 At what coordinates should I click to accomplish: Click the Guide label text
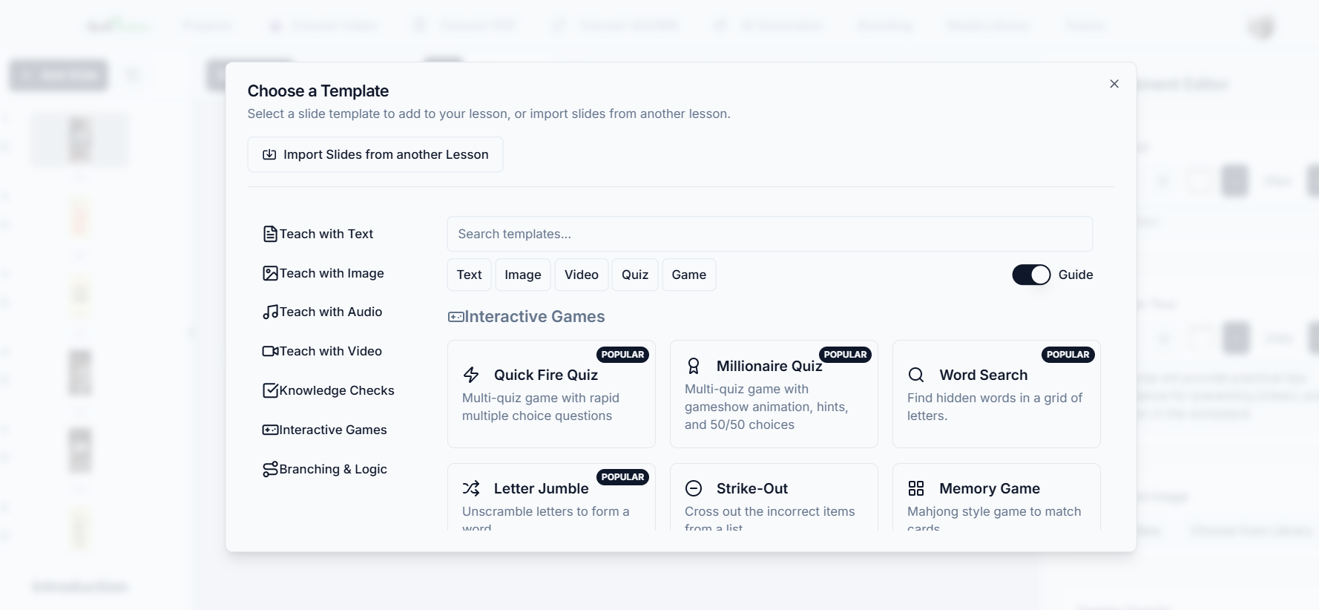tap(1076, 275)
